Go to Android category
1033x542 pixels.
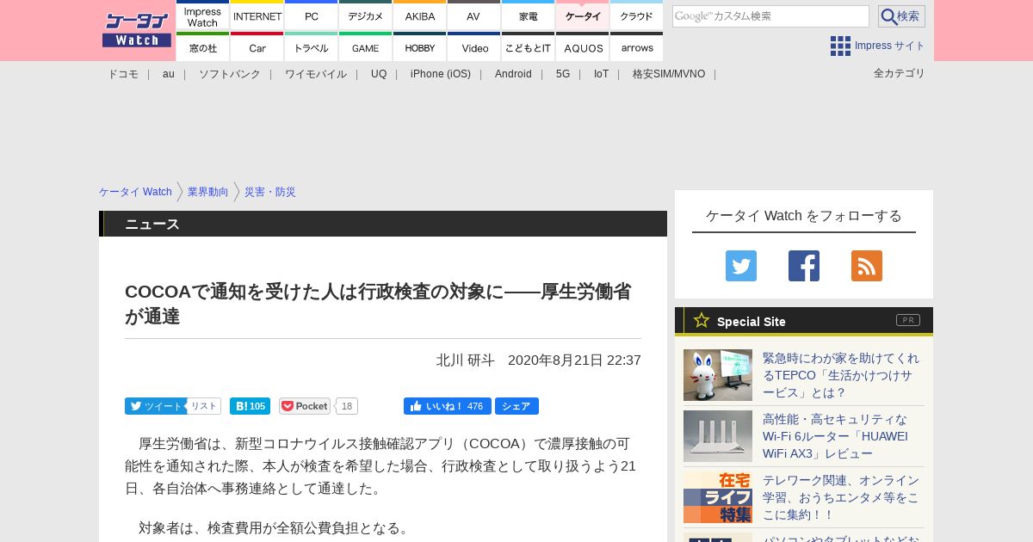point(513,74)
